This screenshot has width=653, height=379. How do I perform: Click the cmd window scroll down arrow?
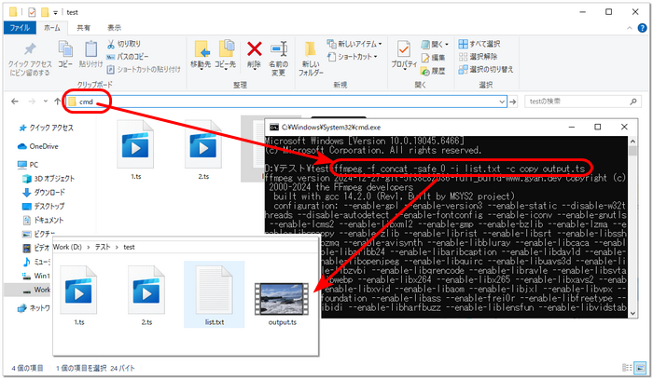click(x=632, y=314)
